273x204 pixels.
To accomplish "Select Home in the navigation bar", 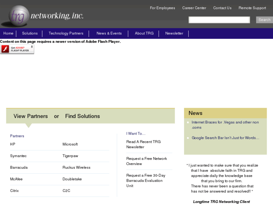I will (8, 33).
